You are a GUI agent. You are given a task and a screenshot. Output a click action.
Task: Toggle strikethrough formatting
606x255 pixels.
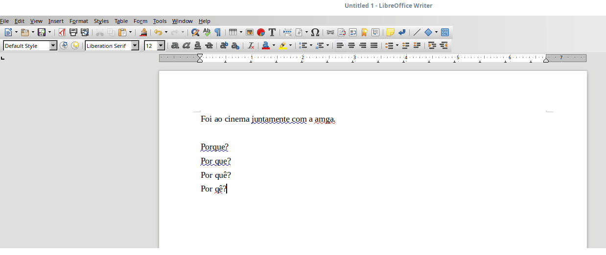click(209, 45)
